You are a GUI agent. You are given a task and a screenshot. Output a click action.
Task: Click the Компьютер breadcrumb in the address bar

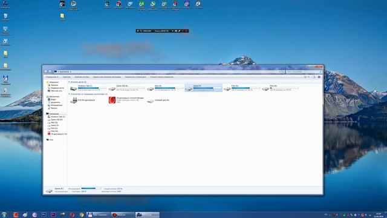pos(64,71)
